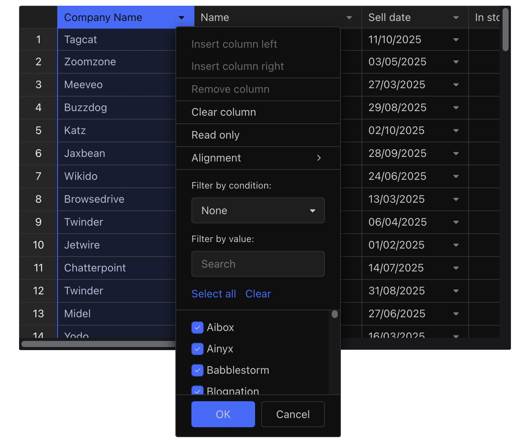Focus the Filter by value Search field

(x=258, y=264)
